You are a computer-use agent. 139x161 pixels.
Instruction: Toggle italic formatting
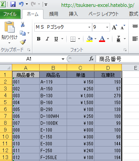[x=47, y=39]
